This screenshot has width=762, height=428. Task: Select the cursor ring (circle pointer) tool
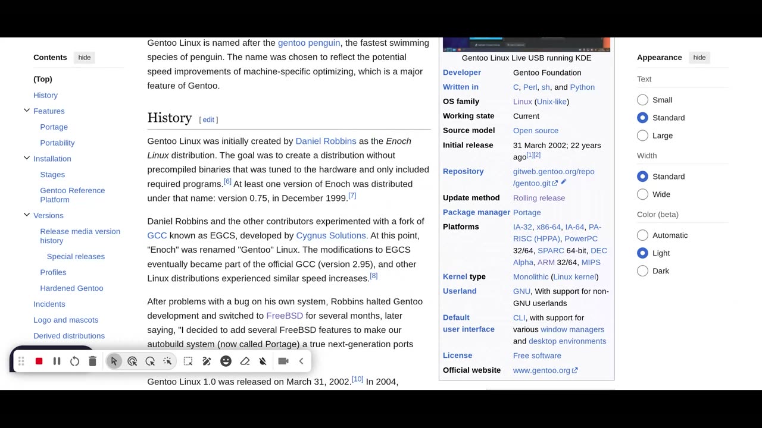[x=150, y=361]
